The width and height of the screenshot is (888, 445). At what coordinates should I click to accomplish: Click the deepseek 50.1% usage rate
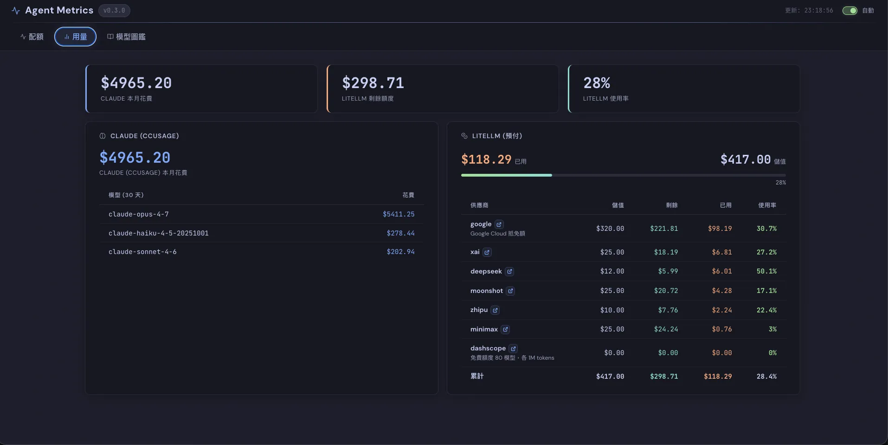pyautogui.click(x=766, y=271)
